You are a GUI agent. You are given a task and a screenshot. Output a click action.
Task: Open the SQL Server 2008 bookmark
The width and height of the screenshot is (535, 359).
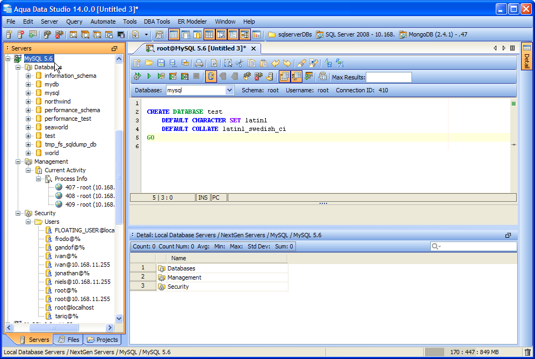pyautogui.click(x=355, y=34)
